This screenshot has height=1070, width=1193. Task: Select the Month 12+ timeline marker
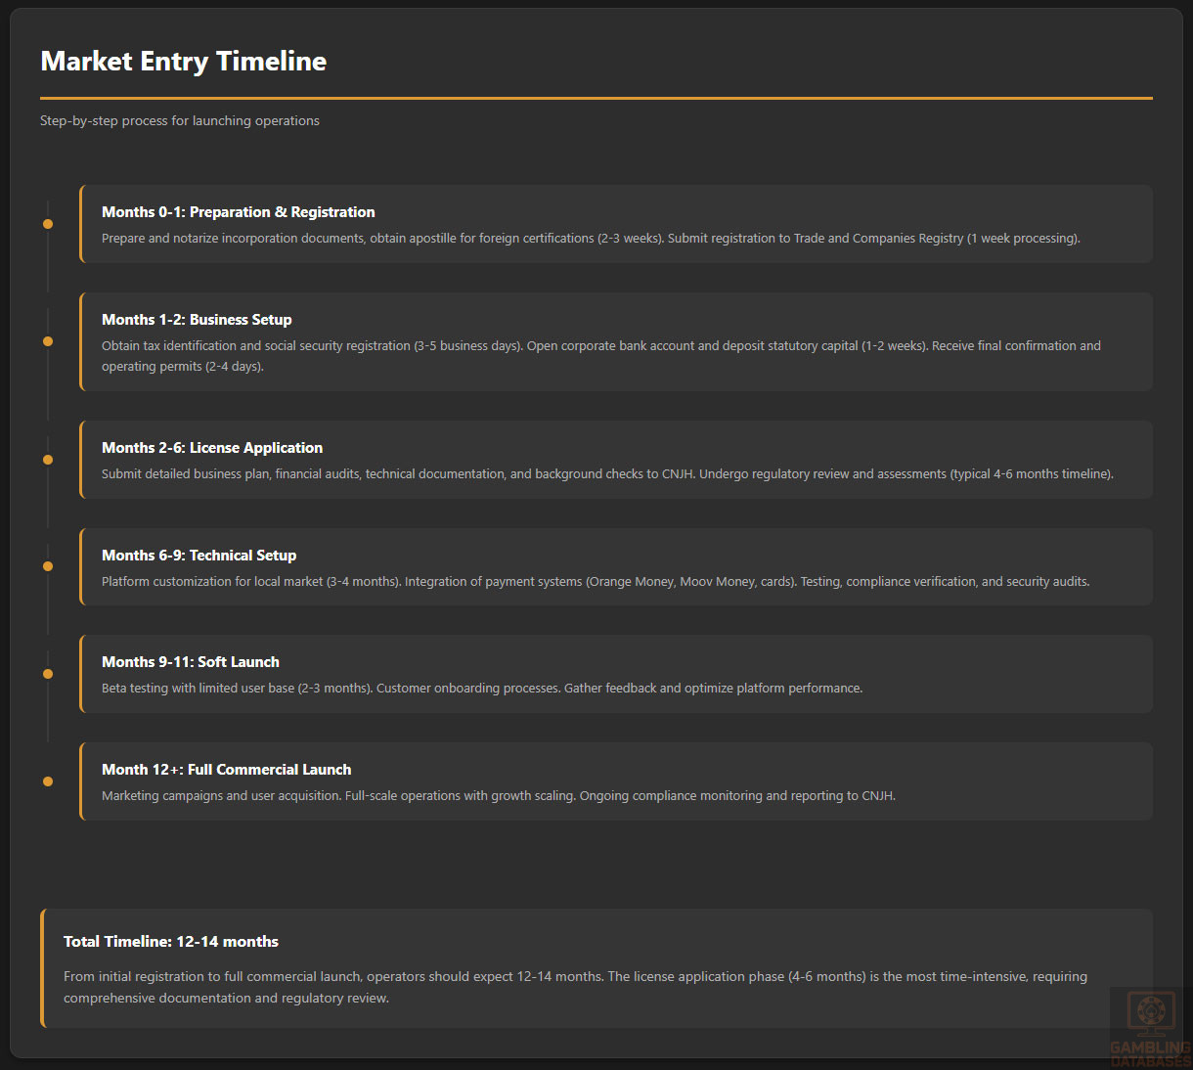point(48,781)
